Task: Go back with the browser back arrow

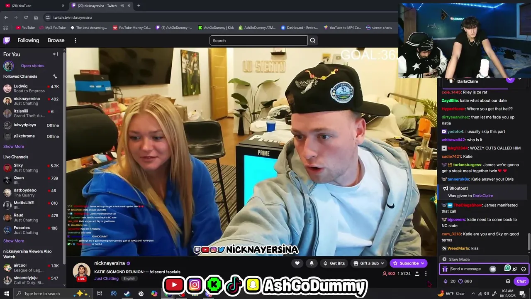Action: coord(6,17)
